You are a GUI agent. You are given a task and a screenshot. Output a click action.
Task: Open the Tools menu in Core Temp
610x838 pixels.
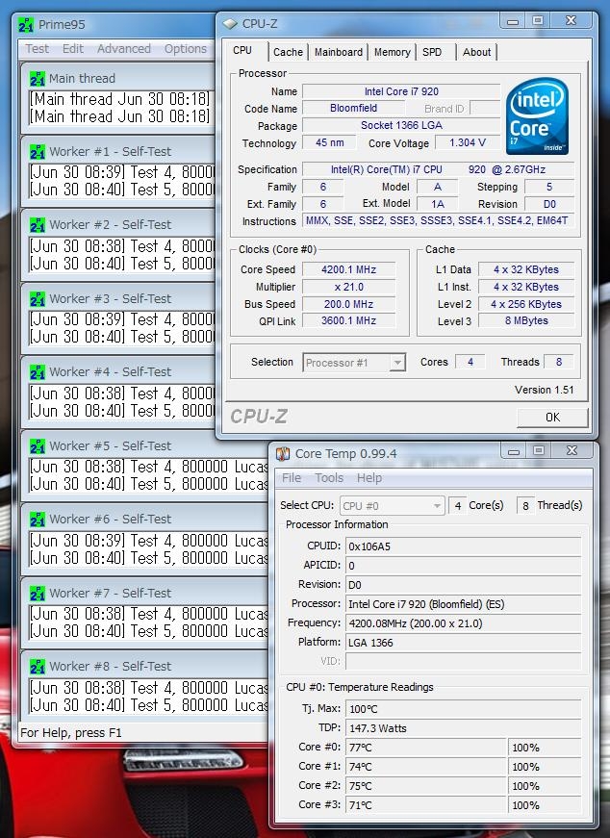pyautogui.click(x=329, y=478)
